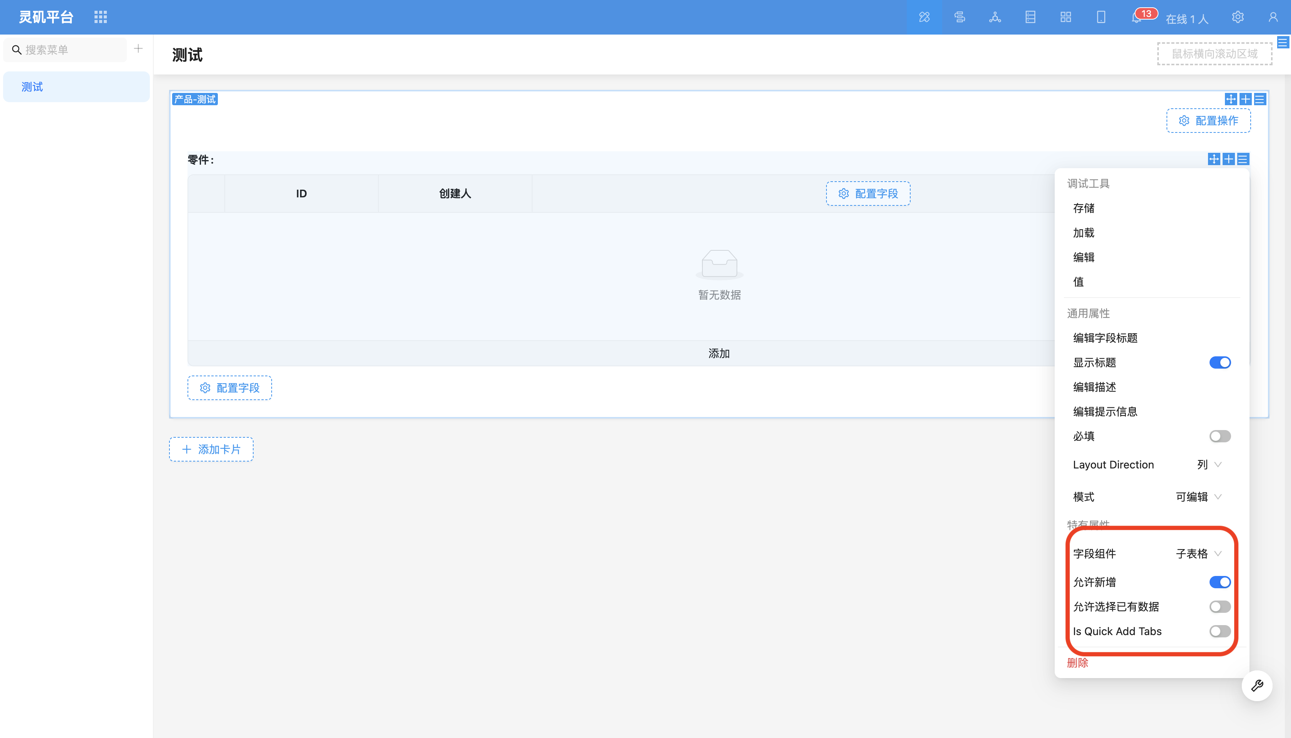Click 删除 in the settings menu

tap(1077, 662)
